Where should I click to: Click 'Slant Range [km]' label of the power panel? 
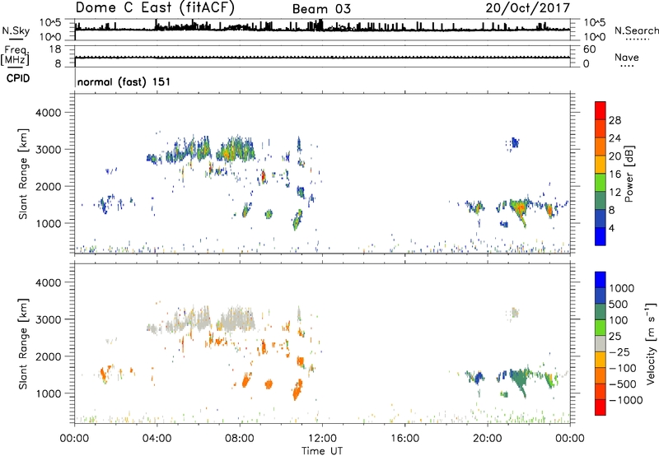click(23, 174)
